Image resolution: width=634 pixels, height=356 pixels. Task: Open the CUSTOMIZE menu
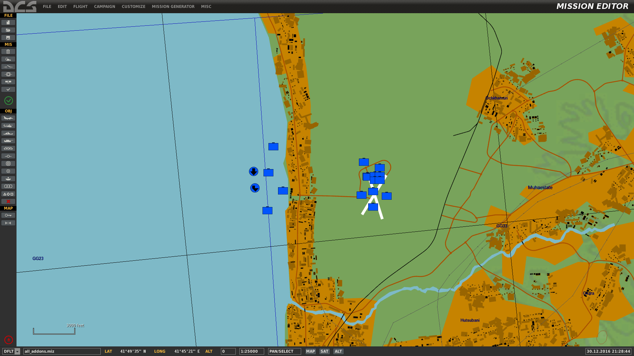click(x=133, y=7)
